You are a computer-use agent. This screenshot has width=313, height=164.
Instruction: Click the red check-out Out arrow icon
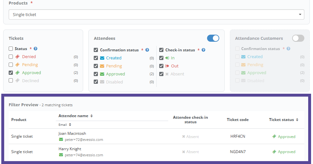(x=167, y=66)
